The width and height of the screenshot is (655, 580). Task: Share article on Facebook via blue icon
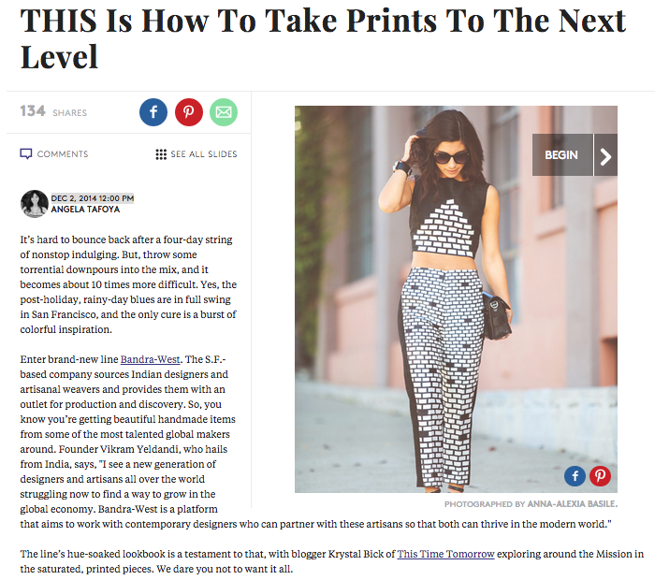(153, 112)
